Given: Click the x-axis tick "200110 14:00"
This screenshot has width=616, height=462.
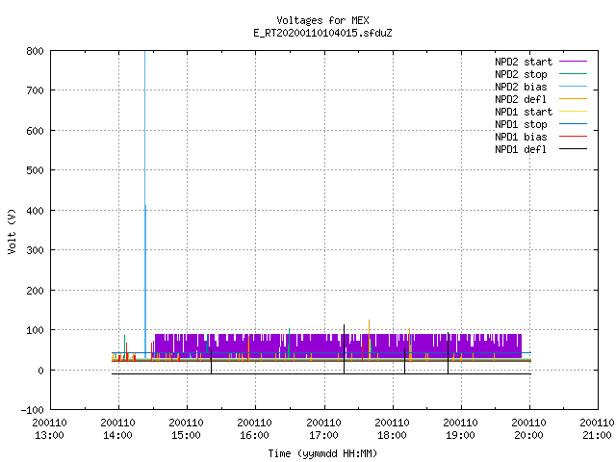Looking at the screenshot, I should point(117,429).
